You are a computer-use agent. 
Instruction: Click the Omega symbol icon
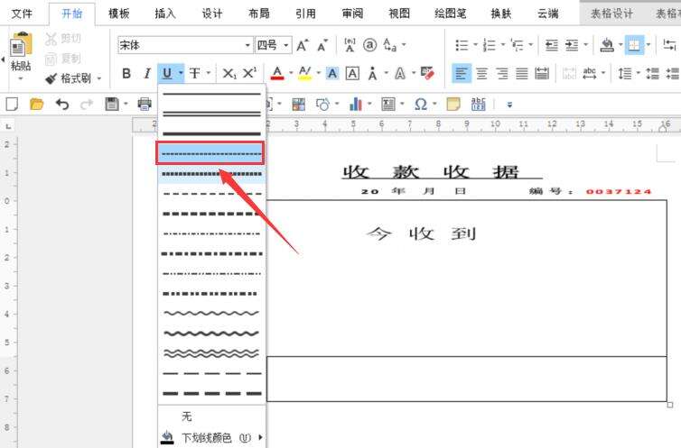coord(420,104)
